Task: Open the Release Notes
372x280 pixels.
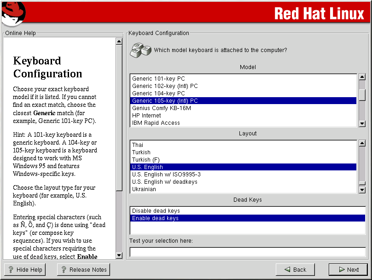Action: coord(83,270)
